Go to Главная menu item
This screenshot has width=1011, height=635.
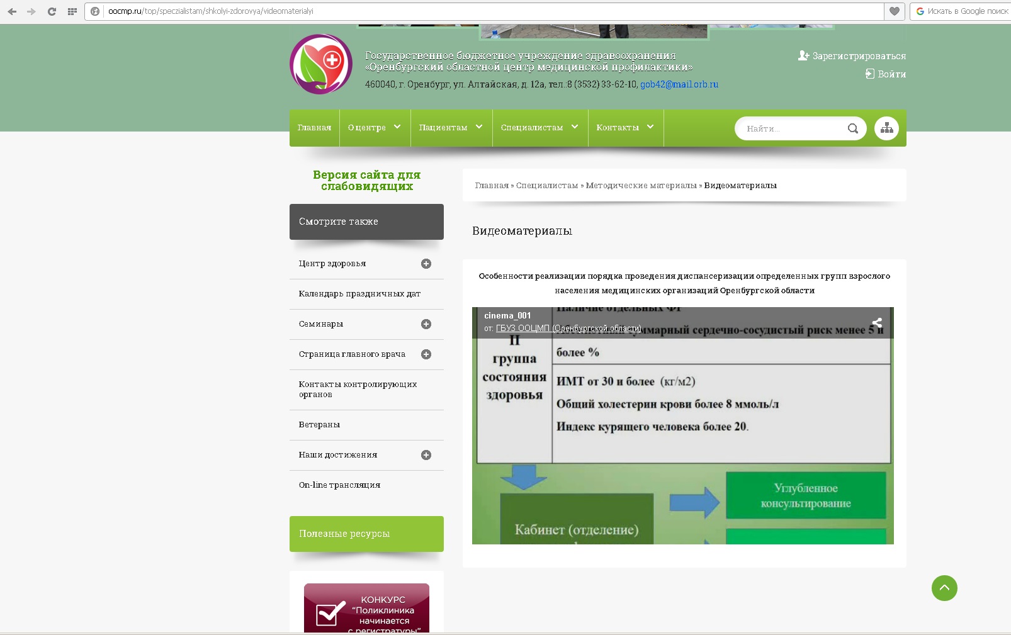pos(314,128)
